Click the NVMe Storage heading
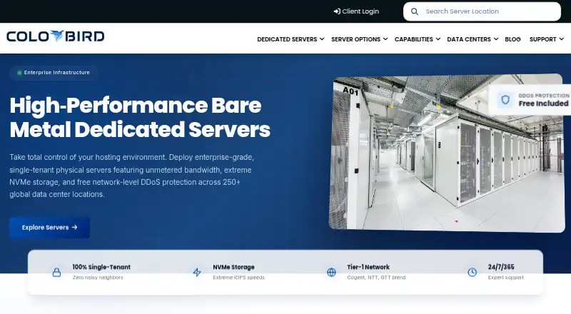The width and height of the screenshot is (571, 314). [233, 267]
